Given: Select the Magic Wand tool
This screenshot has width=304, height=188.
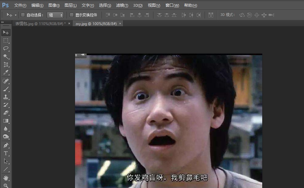Looking at the screenshot, I should coord(6,57).
